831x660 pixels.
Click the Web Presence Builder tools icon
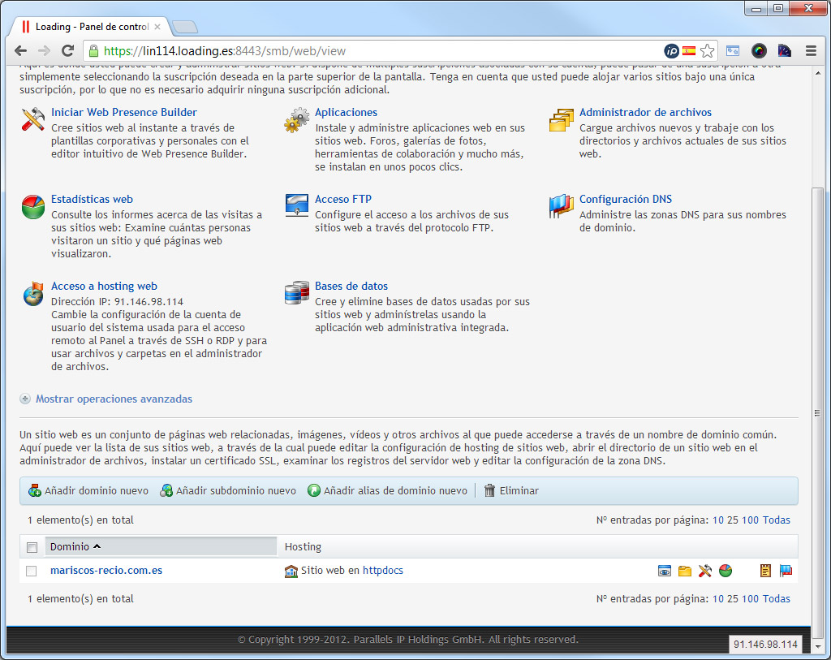32,119
